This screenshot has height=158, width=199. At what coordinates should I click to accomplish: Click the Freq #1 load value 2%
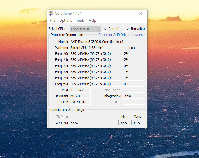click(133, 60)
